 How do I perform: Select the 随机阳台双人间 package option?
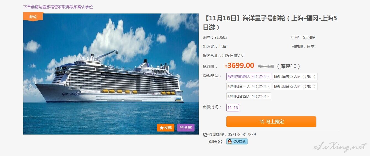(x=295, y=86)
